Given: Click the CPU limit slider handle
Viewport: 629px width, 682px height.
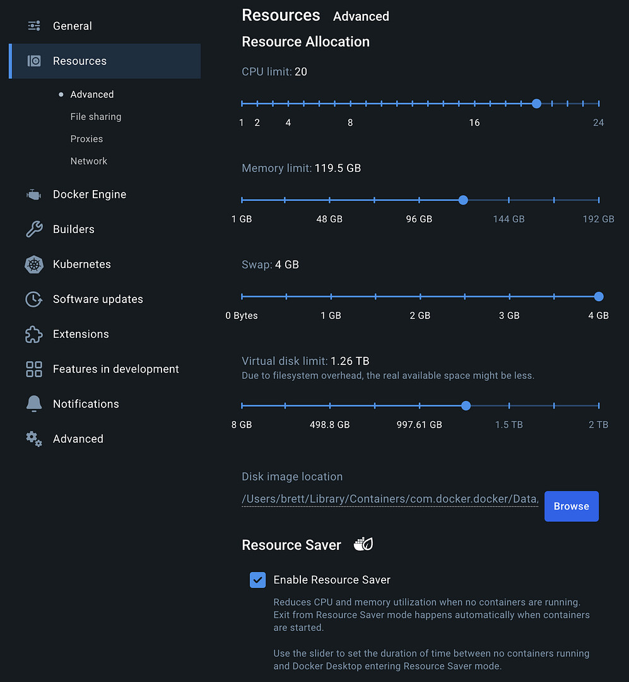Looking at the screenshot, I should [536, 104].
